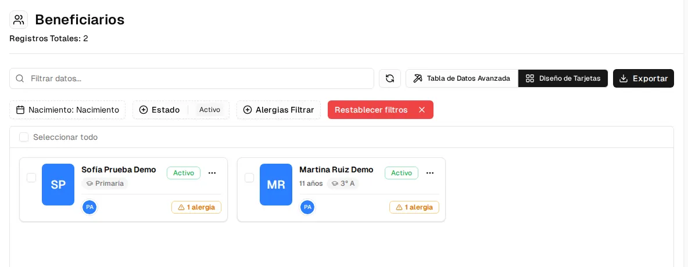Click the 3° A grade tag
The image size is (688, 267).
(343, 183)
